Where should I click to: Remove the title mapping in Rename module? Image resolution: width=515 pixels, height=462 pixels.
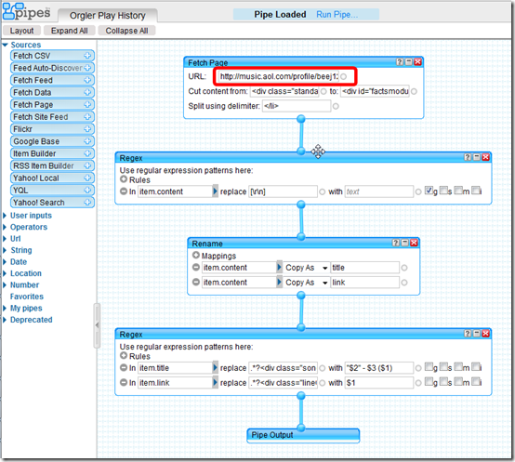click(196, 268)
